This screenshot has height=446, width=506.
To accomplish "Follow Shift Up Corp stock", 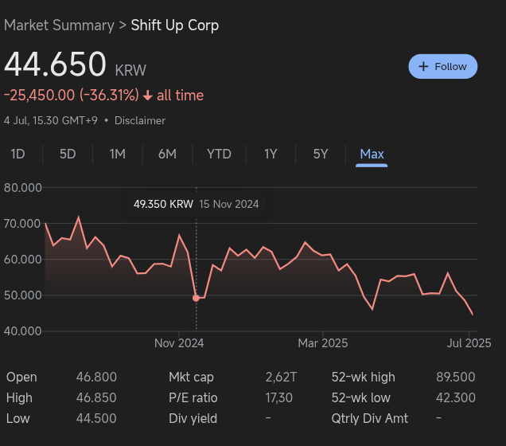I will 442,67.
